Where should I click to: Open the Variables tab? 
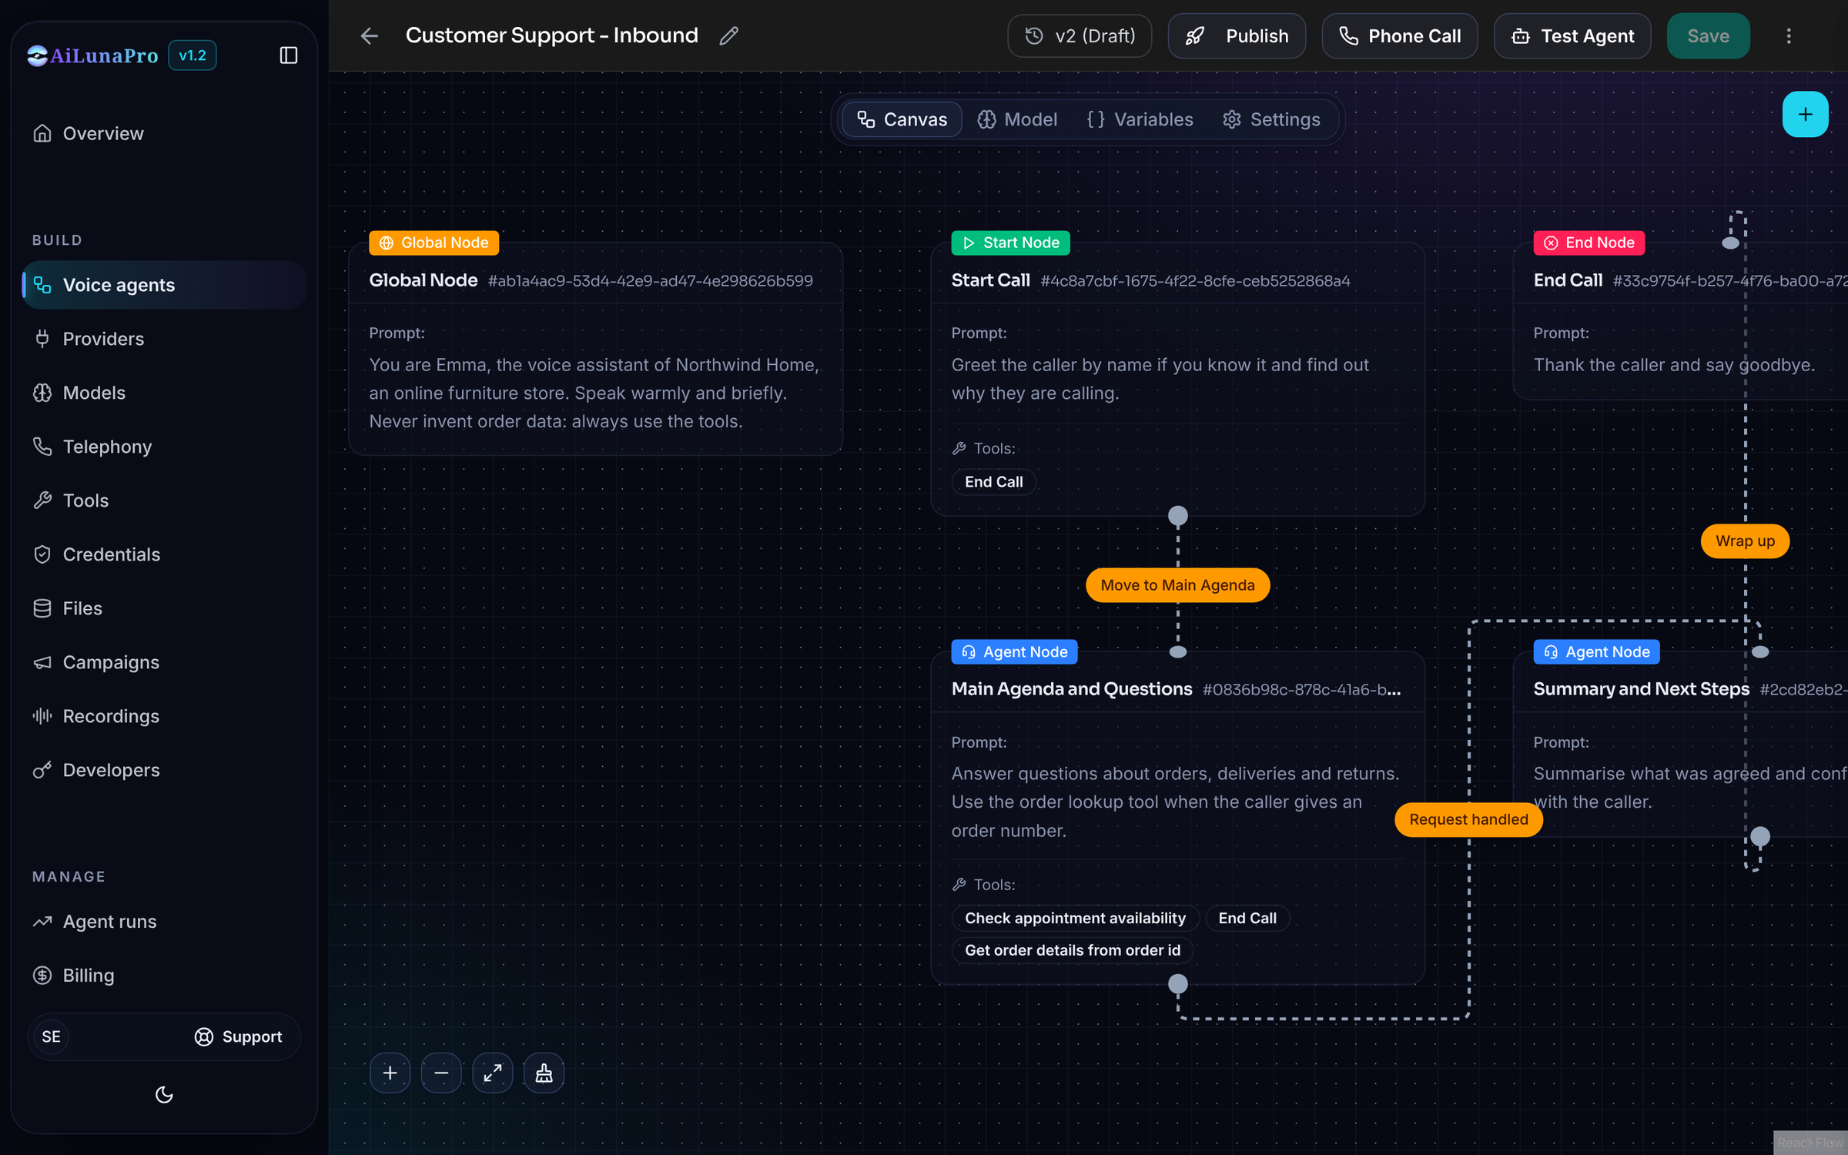(1140, 119)
